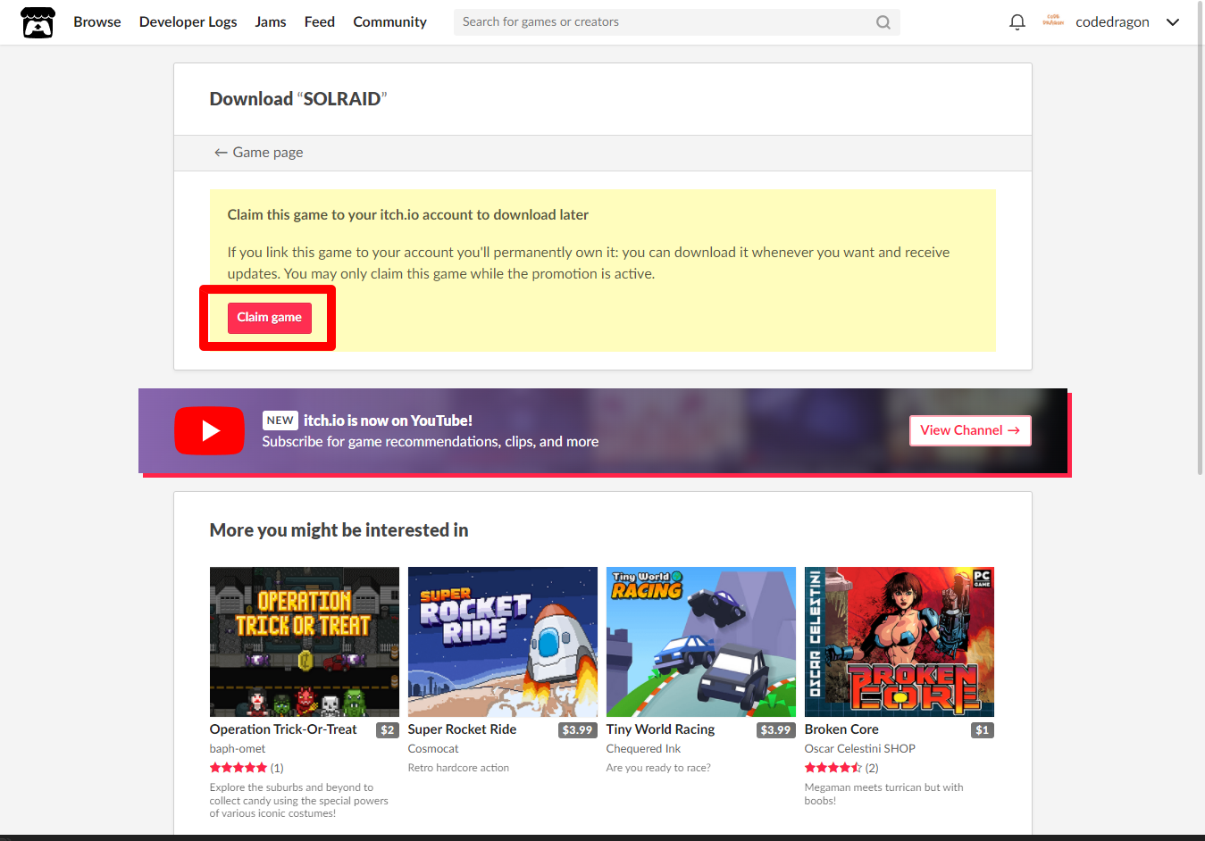Click Broken Core's star rating
The image size is (1205, 841).
pos(833,768)
